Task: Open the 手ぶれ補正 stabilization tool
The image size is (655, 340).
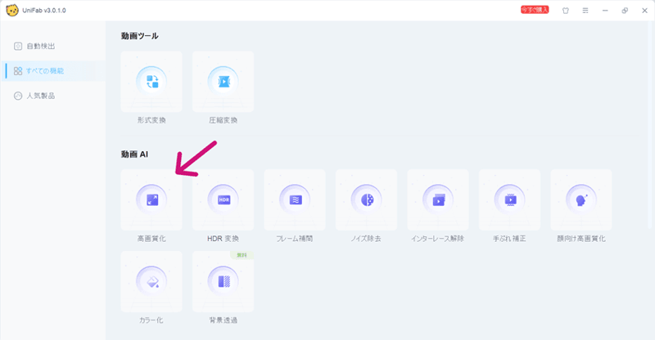Action: pyautogui.click(x=509, y=199)
